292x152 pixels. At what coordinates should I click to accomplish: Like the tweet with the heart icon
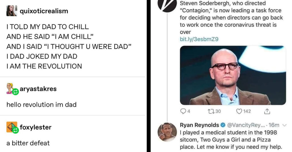point(239,111)
